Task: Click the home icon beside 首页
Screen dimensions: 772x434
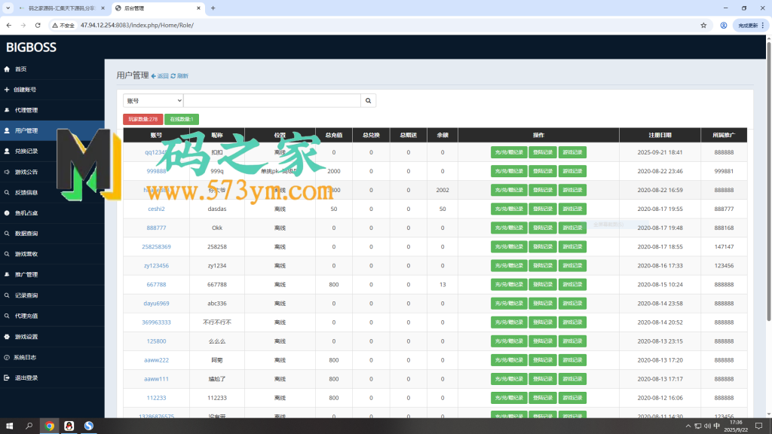Action: click(7, 69)
